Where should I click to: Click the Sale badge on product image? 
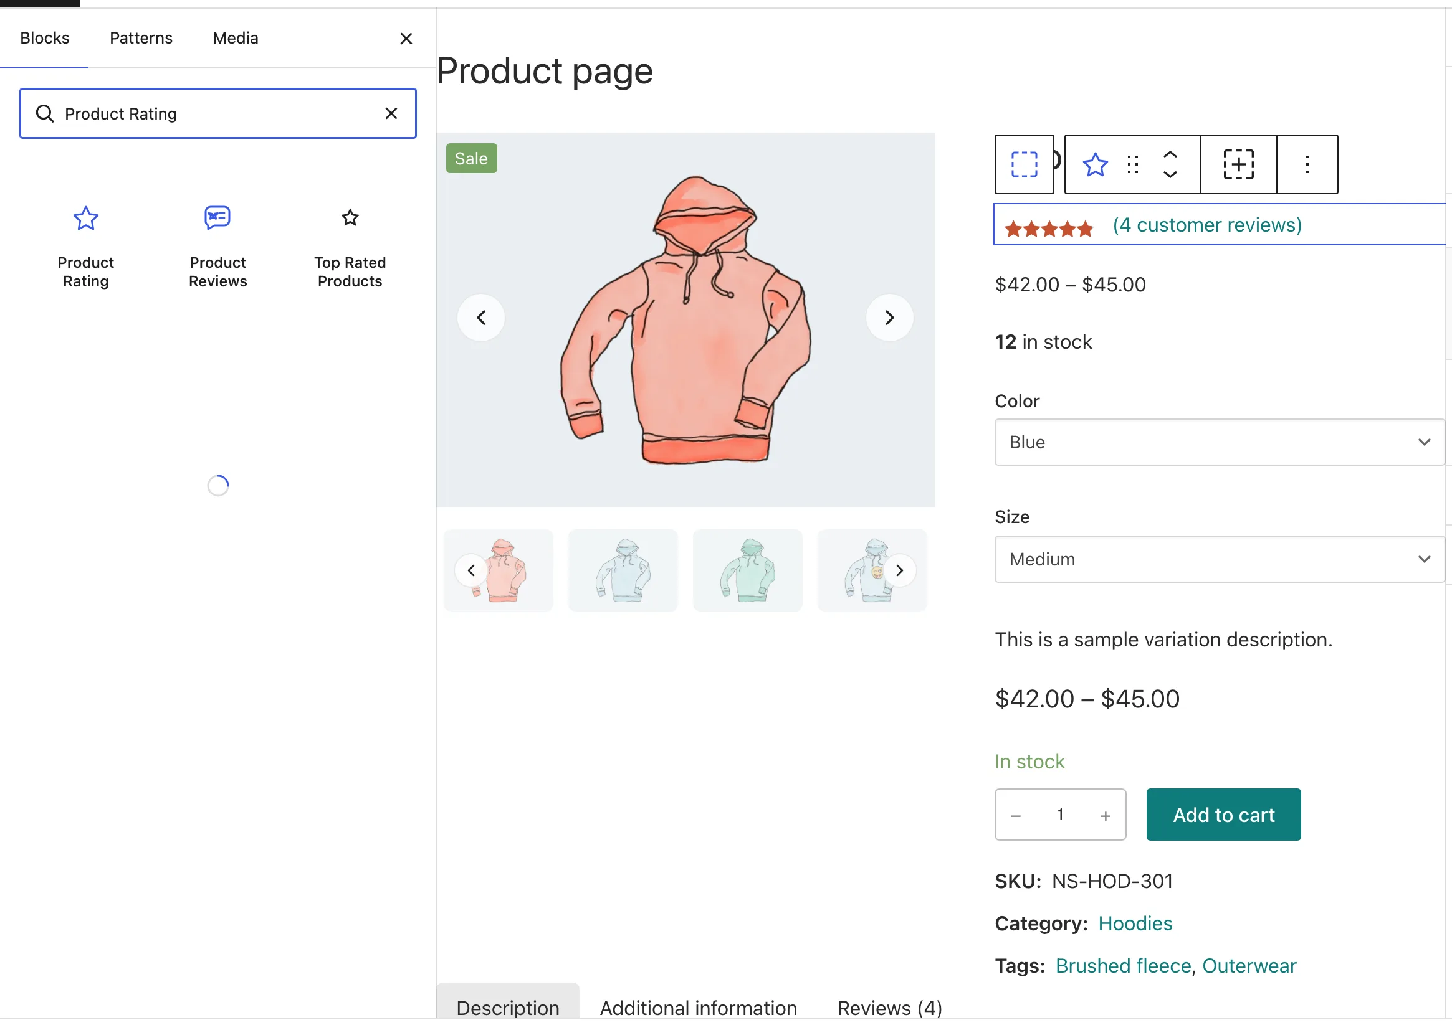click(x=471, y=159)
